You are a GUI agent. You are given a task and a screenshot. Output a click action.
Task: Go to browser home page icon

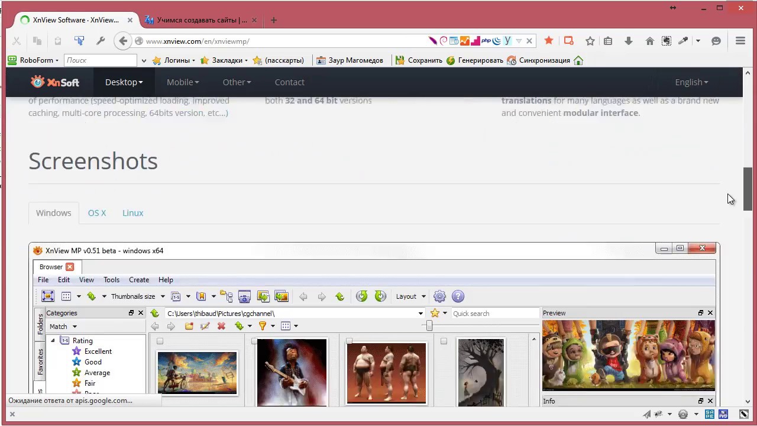(x=649, y=41)
